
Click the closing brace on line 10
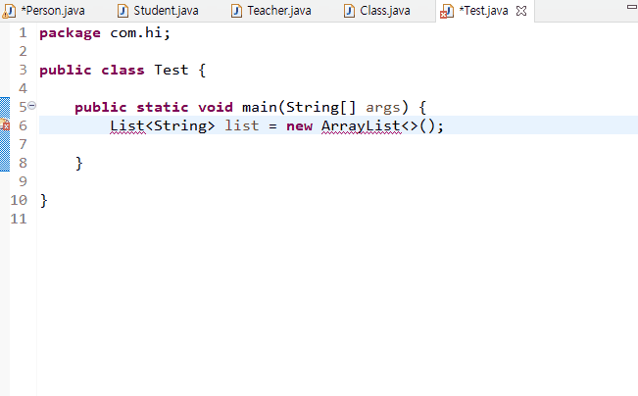[44, 200]
